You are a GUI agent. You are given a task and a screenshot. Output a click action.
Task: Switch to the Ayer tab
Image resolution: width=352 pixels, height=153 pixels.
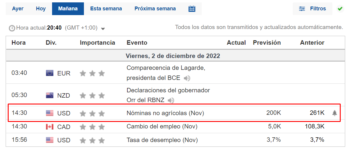point(18,9)
